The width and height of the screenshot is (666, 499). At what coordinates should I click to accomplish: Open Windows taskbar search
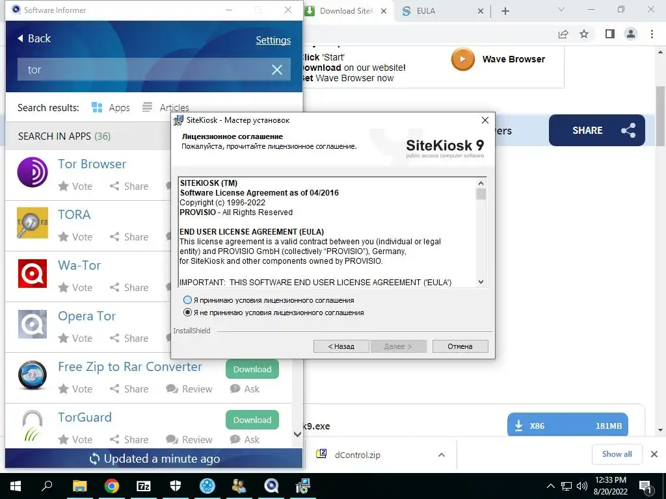pyautogui.click(x=47, y=486)
